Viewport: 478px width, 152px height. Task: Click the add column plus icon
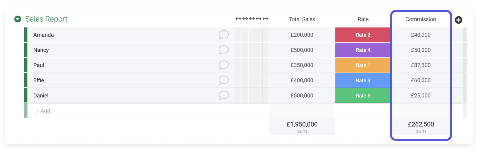[458, 20]
